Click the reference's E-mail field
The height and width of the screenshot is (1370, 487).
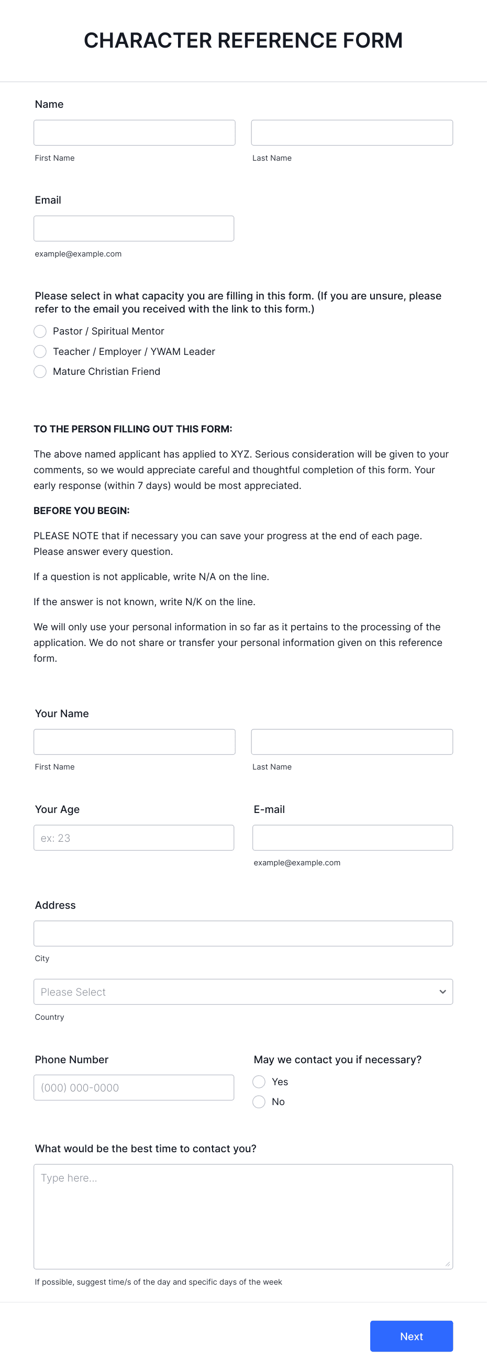352,837
